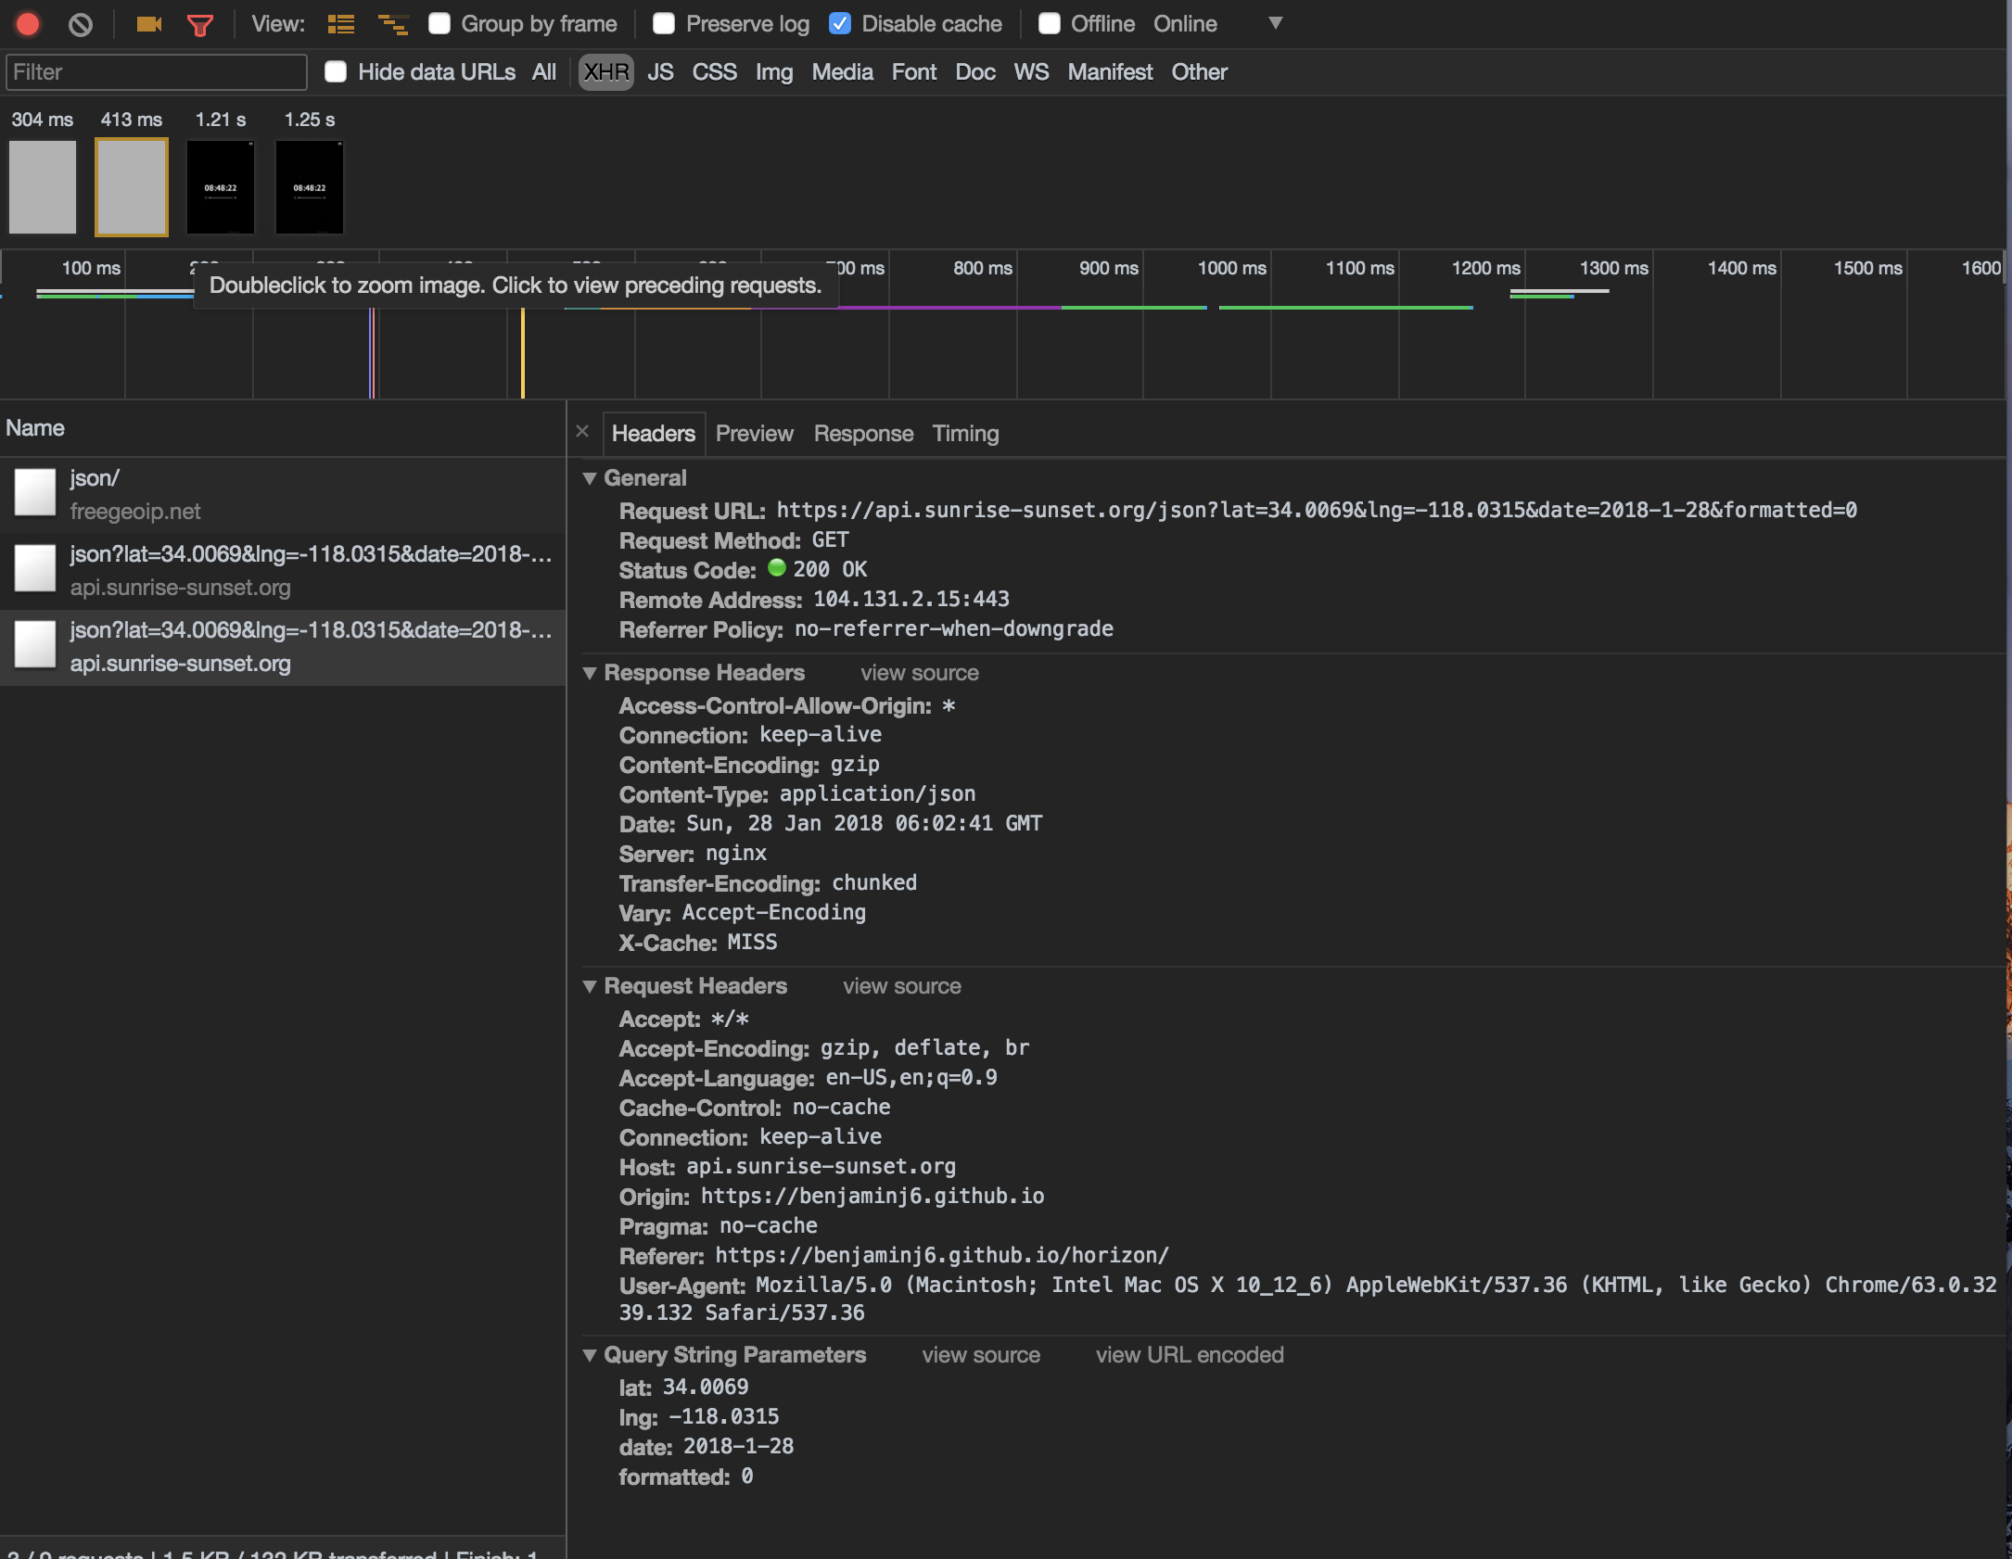Click the date value 2018-1-28
The height and width of the screenshot is (1559, 2012).
pos(739,1446)
